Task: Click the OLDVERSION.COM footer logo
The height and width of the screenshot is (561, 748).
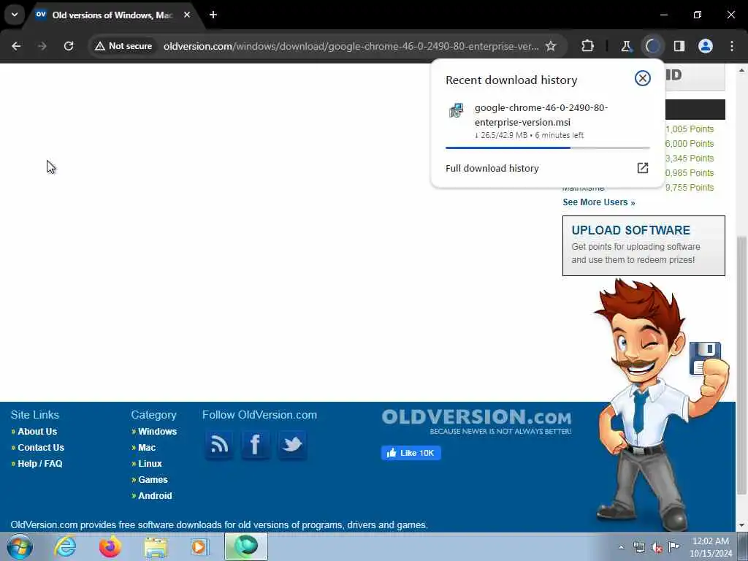Action: [476, 421]
